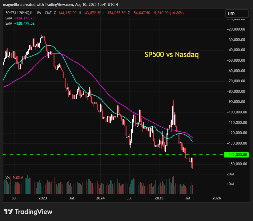Click the 2024 label on the time axis

pos(100,198)
